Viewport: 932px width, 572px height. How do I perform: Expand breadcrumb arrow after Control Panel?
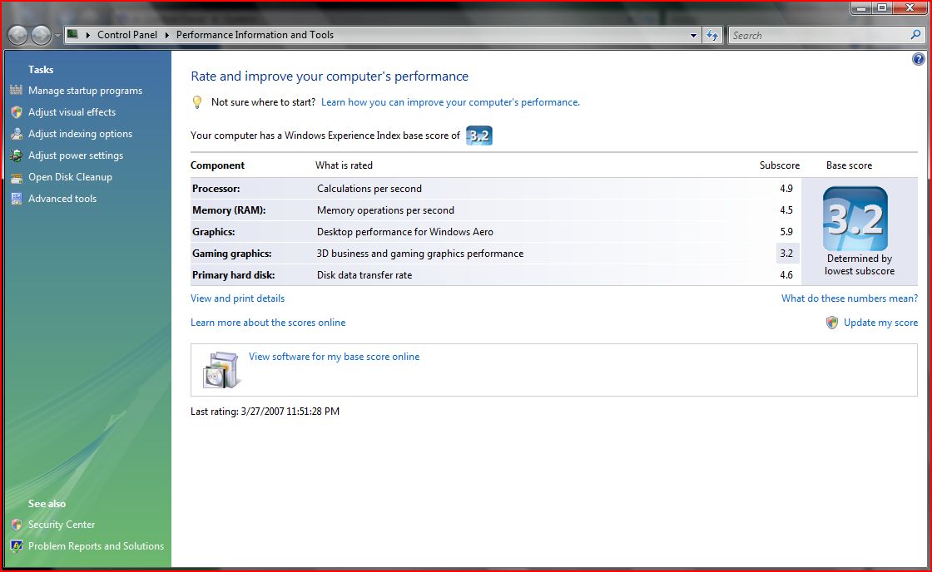pos(167,35)
